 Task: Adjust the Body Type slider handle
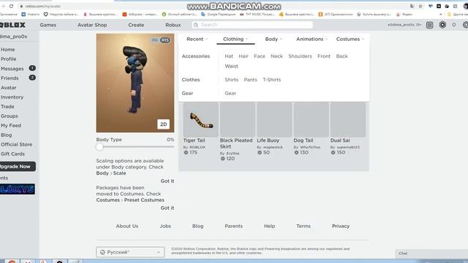99,147
